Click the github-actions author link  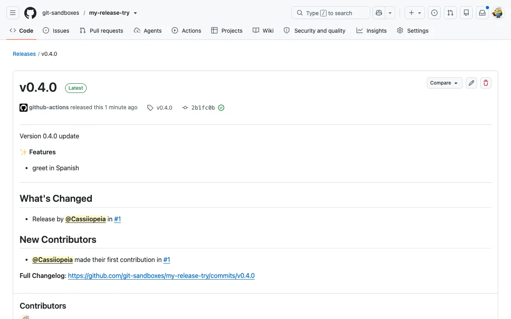pyautogui.click(x=49, y=108)
